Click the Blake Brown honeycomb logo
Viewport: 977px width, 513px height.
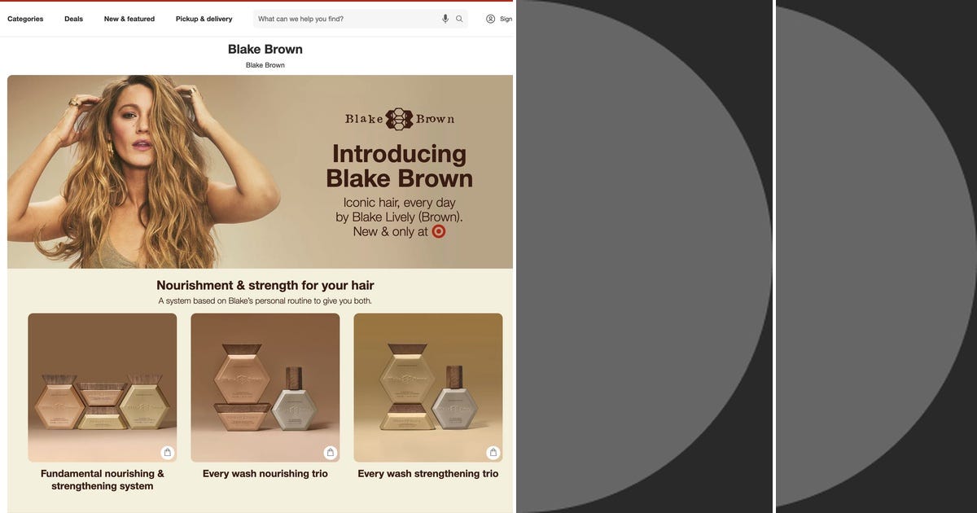[399, 119]
